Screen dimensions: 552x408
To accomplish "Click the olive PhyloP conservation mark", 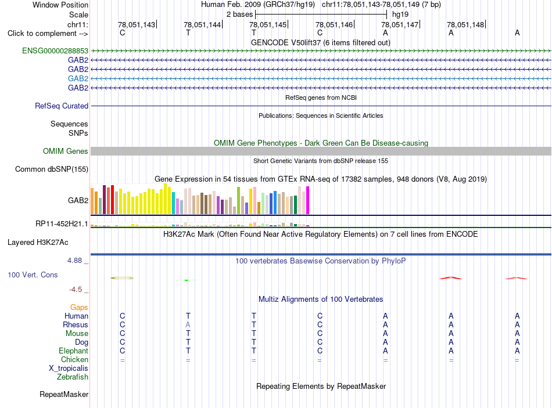I will (x=122, y=278).
